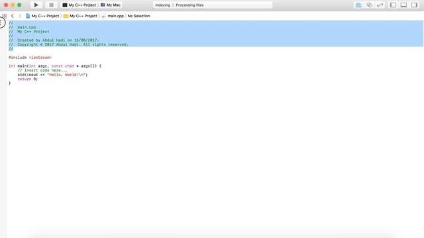Minimize the window using the yellow button

(x=13, y=5)
